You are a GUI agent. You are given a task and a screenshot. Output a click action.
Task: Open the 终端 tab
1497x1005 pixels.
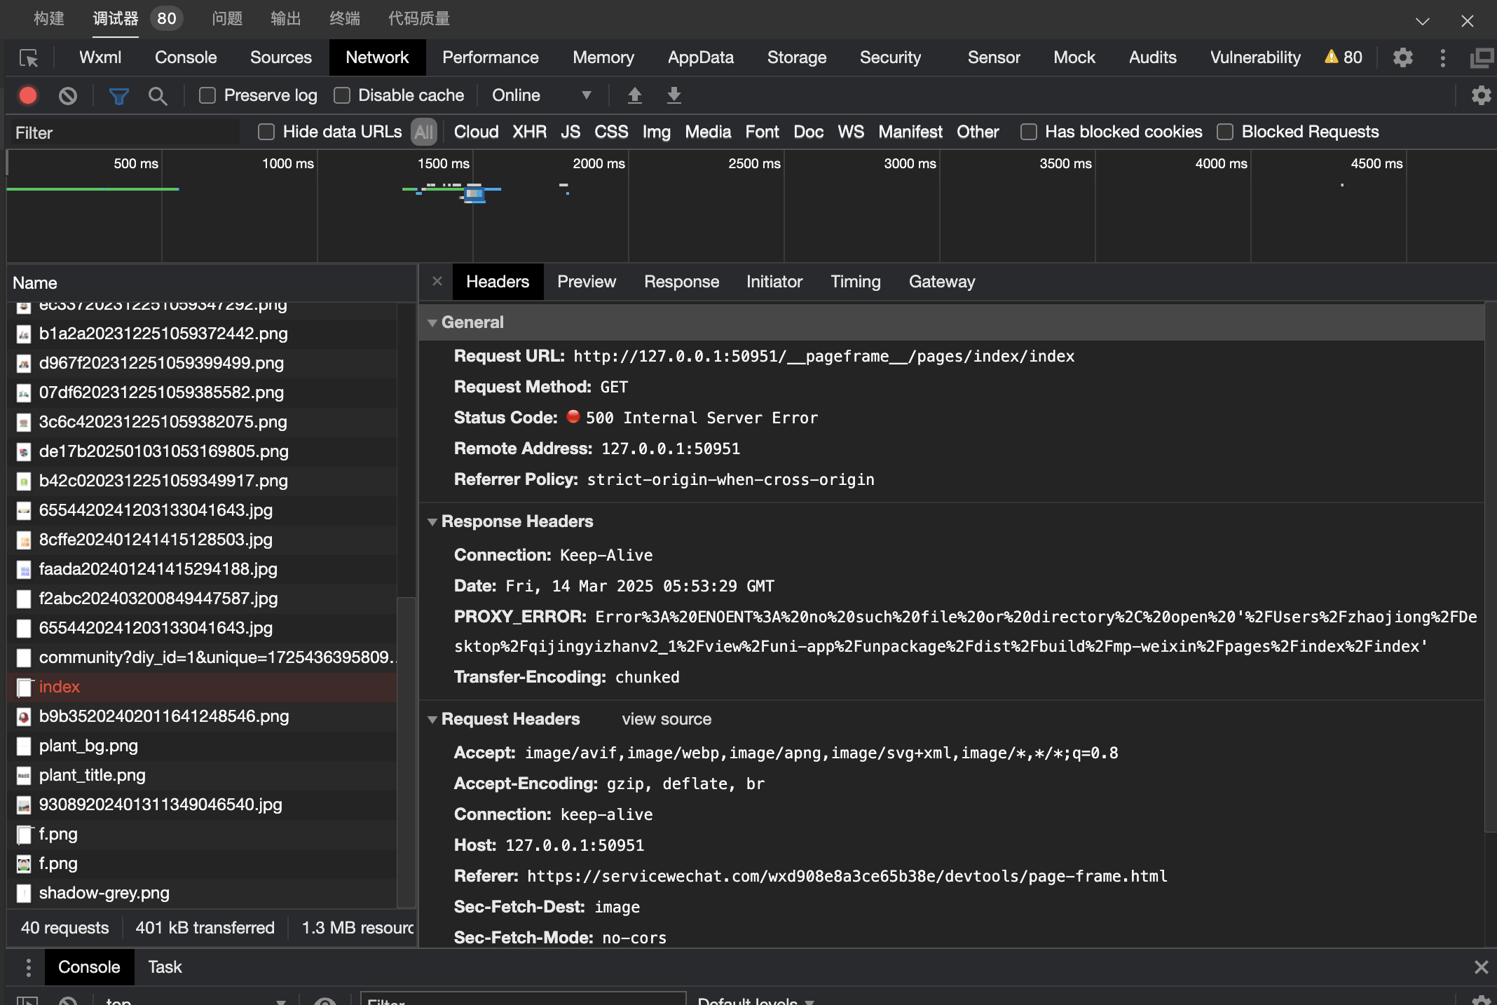point(345,18)
